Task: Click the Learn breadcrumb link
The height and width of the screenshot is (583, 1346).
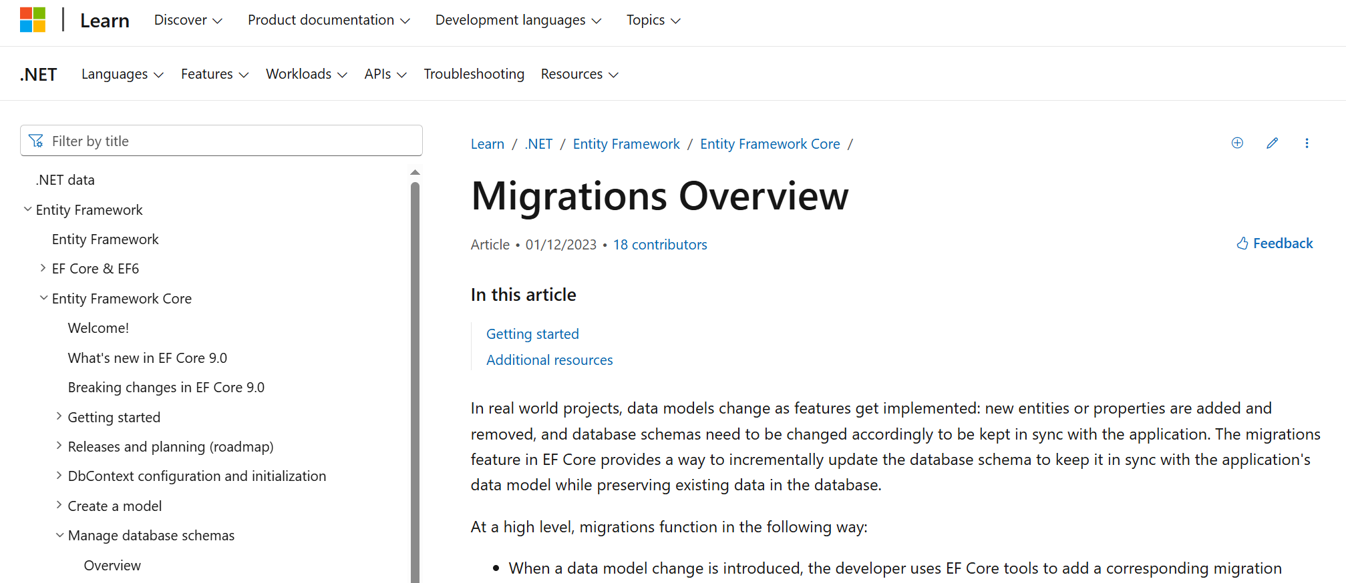Action: tap(488, 144)
